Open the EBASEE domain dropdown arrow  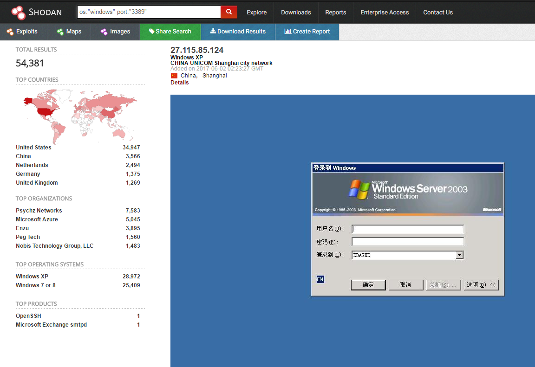pos(460,255)
